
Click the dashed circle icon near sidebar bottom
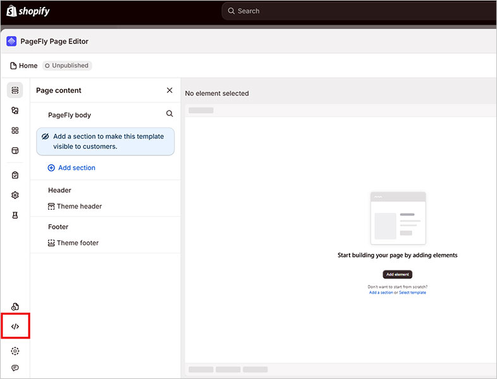15,351
